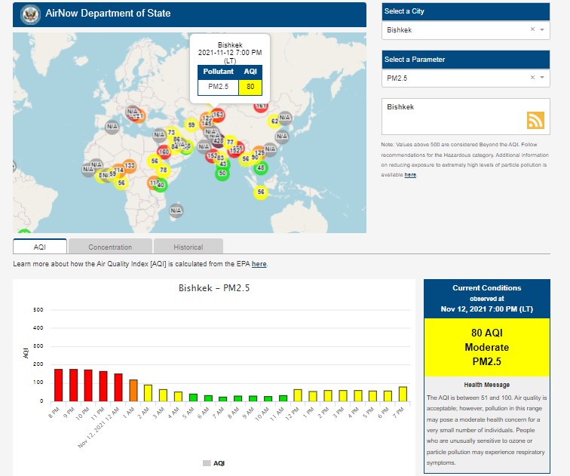570x476 pixels.
Task: Toggle the AQI legend swatch below chart
Action: pos(207,462)
